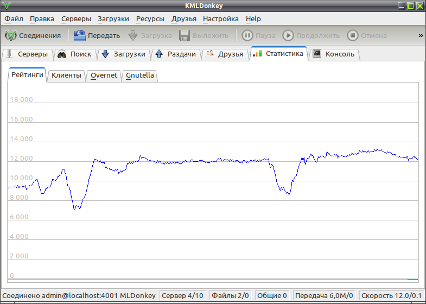Screen dimensions: 426x304
Task: Open the Overnet sub-tab
Action: 104,75
